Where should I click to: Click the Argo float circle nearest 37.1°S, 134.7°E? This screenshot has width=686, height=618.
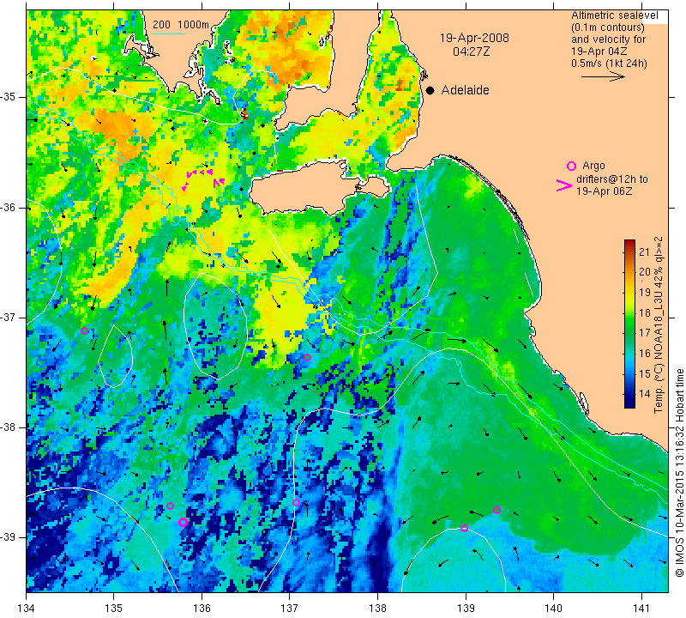click(84, 330)
